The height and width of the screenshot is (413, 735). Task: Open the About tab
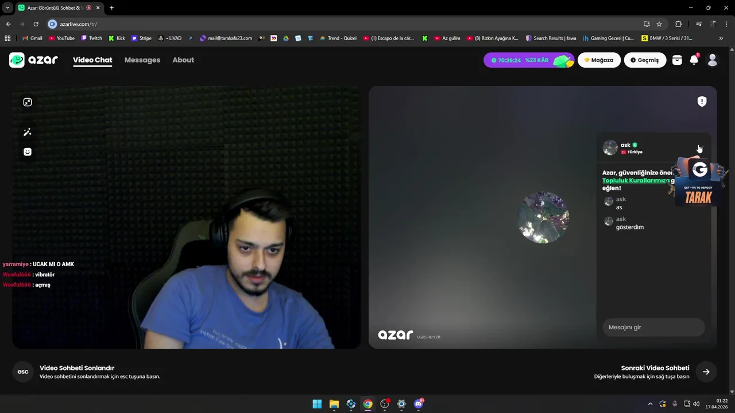pyautogui.click(x=183, y=60)
